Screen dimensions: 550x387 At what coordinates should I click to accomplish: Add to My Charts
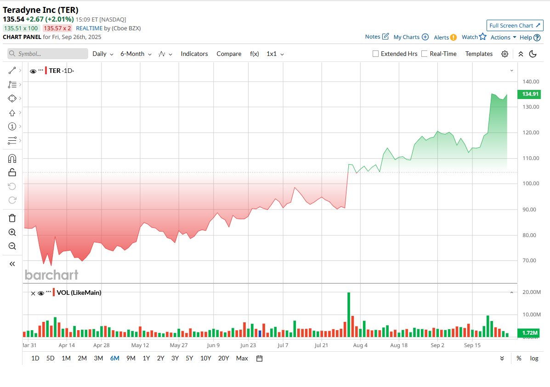(x=411, y=37)
